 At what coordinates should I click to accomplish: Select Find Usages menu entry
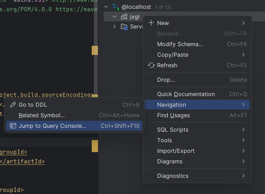197,115
